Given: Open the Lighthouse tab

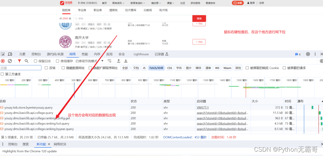Looking at the screenshot, I should (141, 54).
